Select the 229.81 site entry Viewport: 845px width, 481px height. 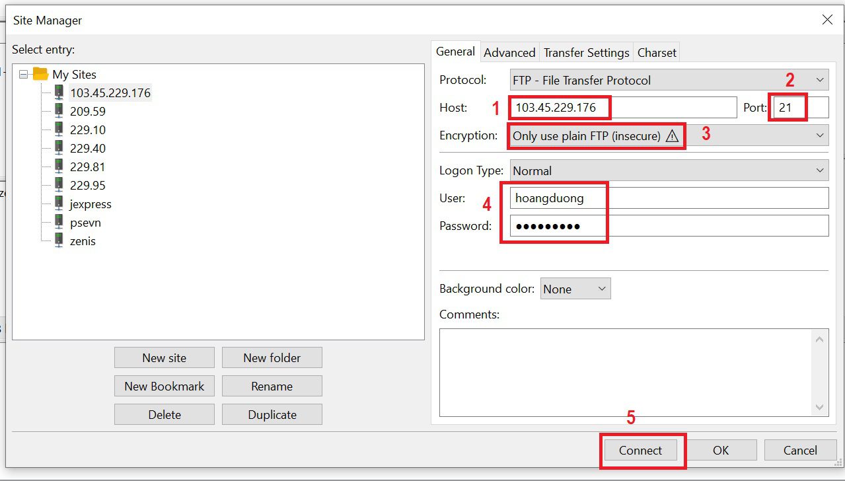coord(88,166)
